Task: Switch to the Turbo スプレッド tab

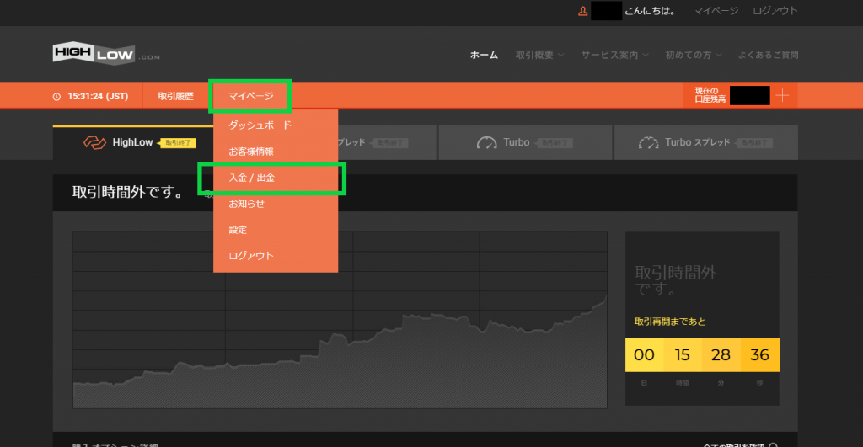Action: coord(705,143)
